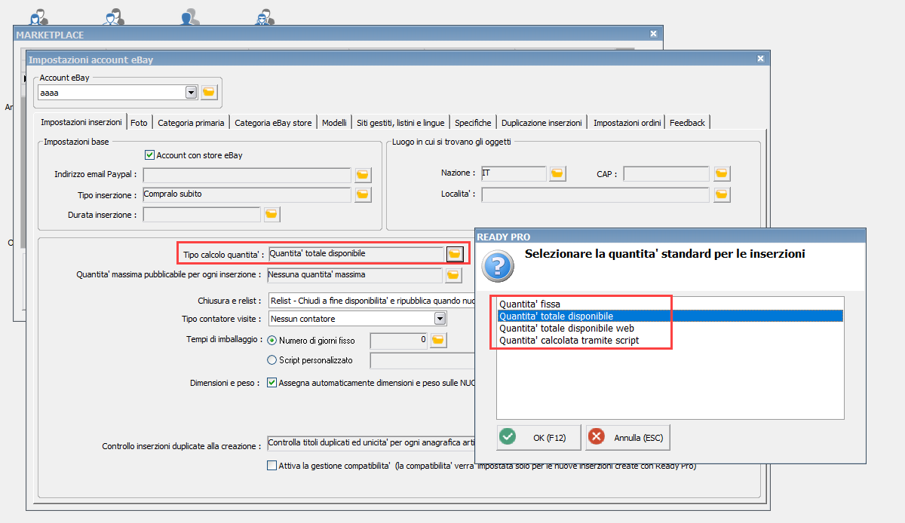Click the Tipo inserzione field showing Compralo subito
905x523 pixels.
(x=247, y=195)
